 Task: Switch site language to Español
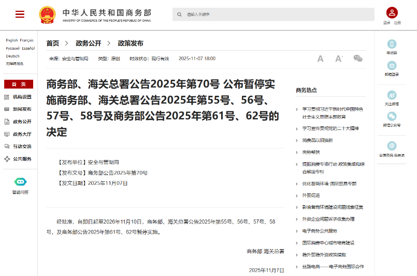coord(28,48)
